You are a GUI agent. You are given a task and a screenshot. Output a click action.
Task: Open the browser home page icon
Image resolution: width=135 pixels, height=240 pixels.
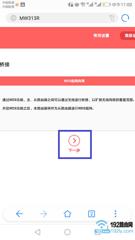coord(67,214)
